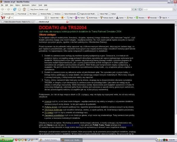177x142 pixels.
Task: Expand the address bar URL history dropdown
Action: [x=132, y=9]
